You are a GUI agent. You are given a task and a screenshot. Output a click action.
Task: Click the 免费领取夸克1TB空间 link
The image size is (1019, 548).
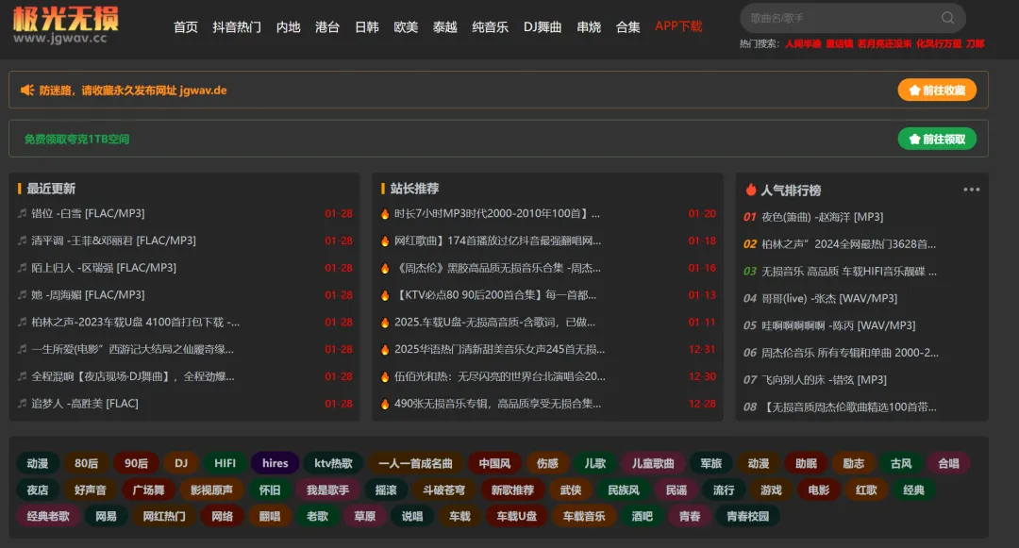click(x=76, y=139)
